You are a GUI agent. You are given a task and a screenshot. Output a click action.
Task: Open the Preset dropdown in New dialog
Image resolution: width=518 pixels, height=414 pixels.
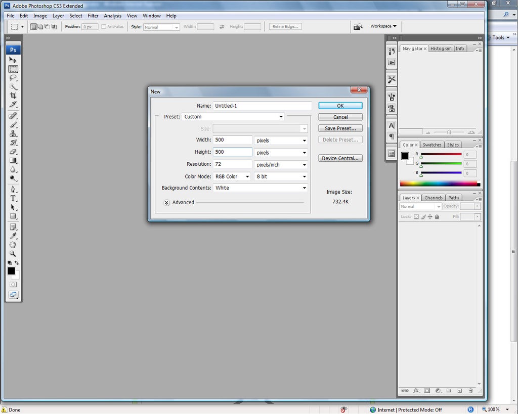pos(281,116)
